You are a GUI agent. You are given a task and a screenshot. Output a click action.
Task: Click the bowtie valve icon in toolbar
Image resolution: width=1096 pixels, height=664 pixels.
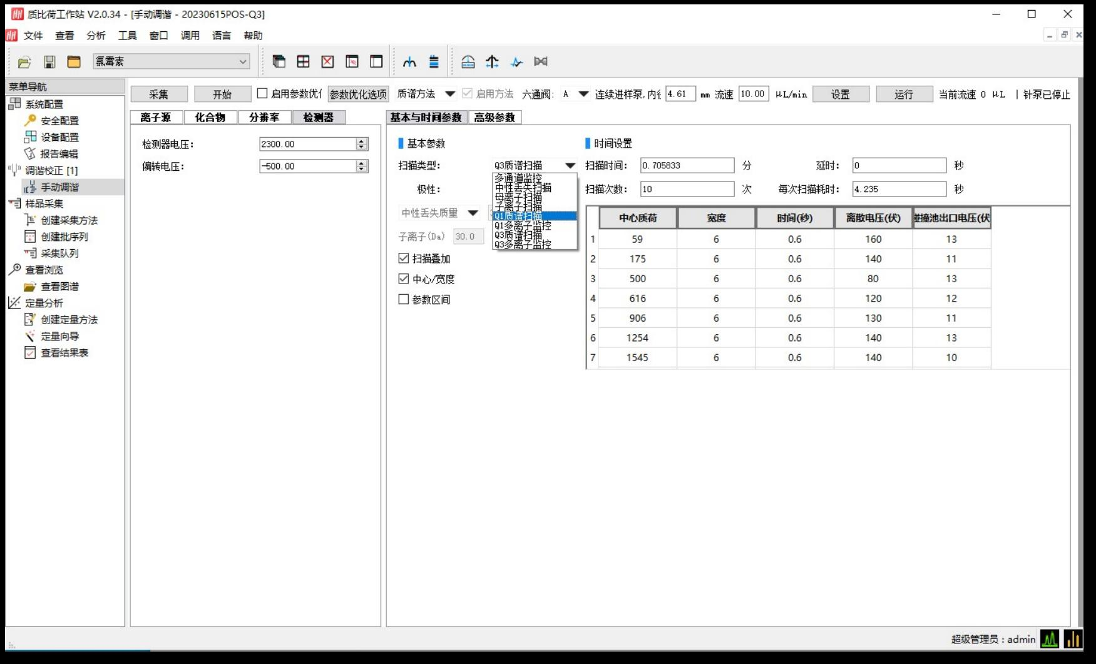541,61
